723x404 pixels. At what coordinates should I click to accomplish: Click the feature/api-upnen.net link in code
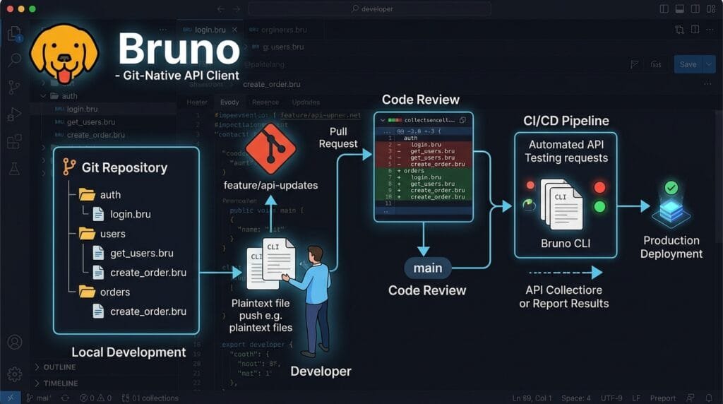(x=321, y=115)
